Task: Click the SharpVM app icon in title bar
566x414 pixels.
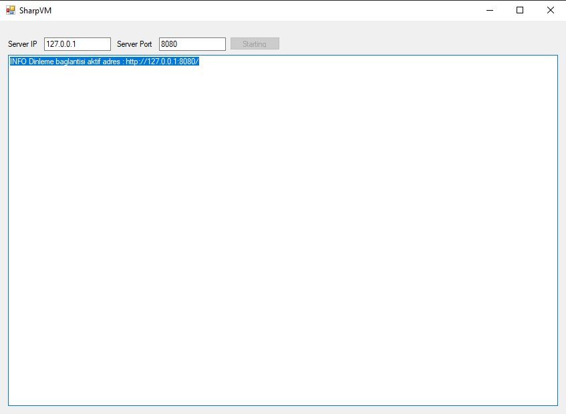Action: [x=11, y=10]
